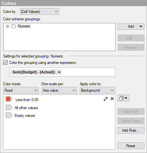Select the Numeric grouping item
The image size is (147, 153).
[x=24, y=26]
